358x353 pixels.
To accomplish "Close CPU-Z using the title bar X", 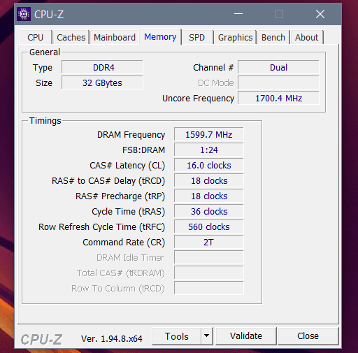I will pyautogui.click(x=320, y=14).
